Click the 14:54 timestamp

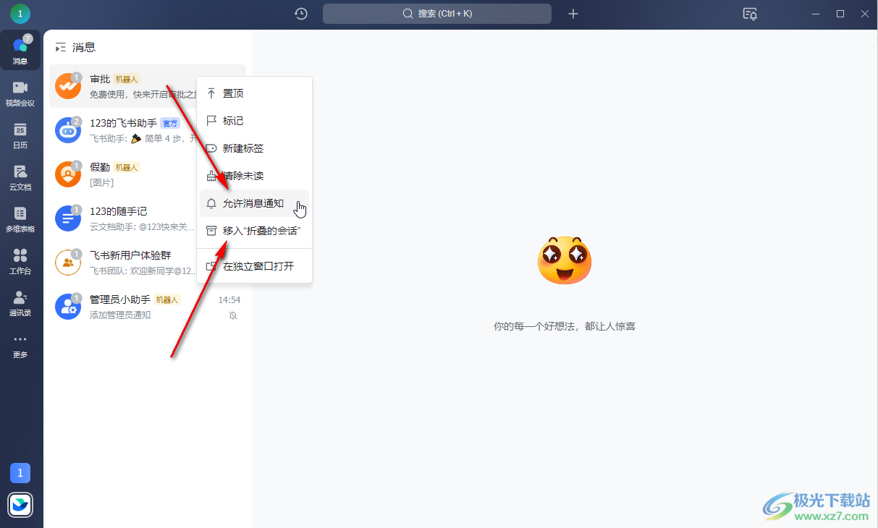pyautogui.click(x=229, y=299)
